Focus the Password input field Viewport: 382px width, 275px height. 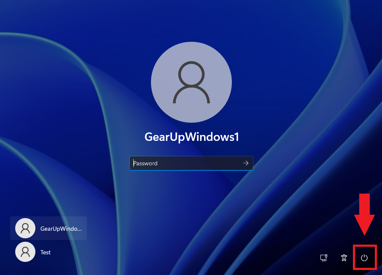186,163
